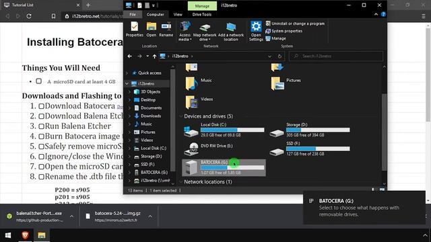Viewport: 431px width, 242px height.
Task: Check the Burn Batocera image box
Action: pos(41,136)
